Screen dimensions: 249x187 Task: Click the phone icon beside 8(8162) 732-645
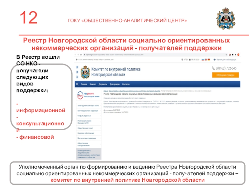(214, 68)
